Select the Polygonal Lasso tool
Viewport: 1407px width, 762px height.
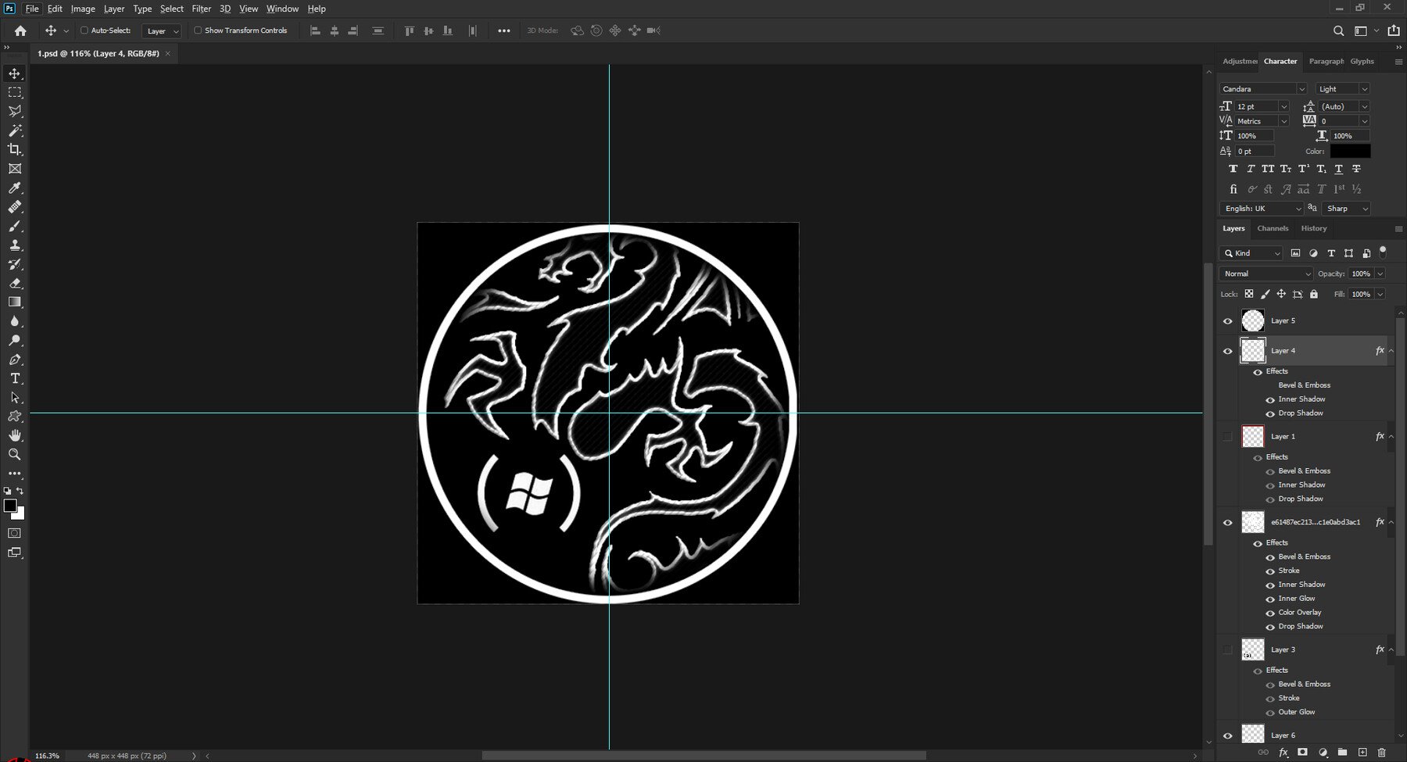point(15,112)
